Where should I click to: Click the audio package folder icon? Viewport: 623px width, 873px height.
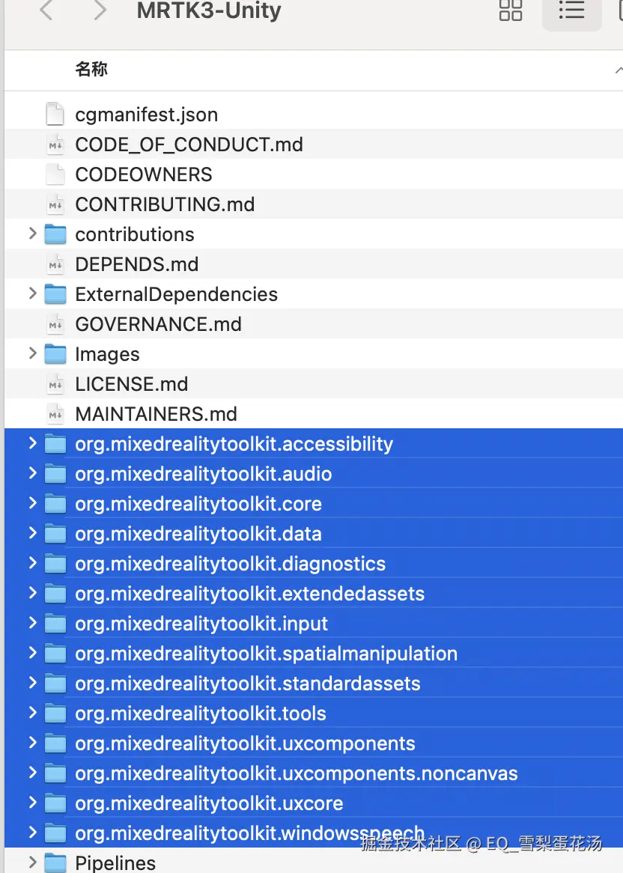[55, 474]
